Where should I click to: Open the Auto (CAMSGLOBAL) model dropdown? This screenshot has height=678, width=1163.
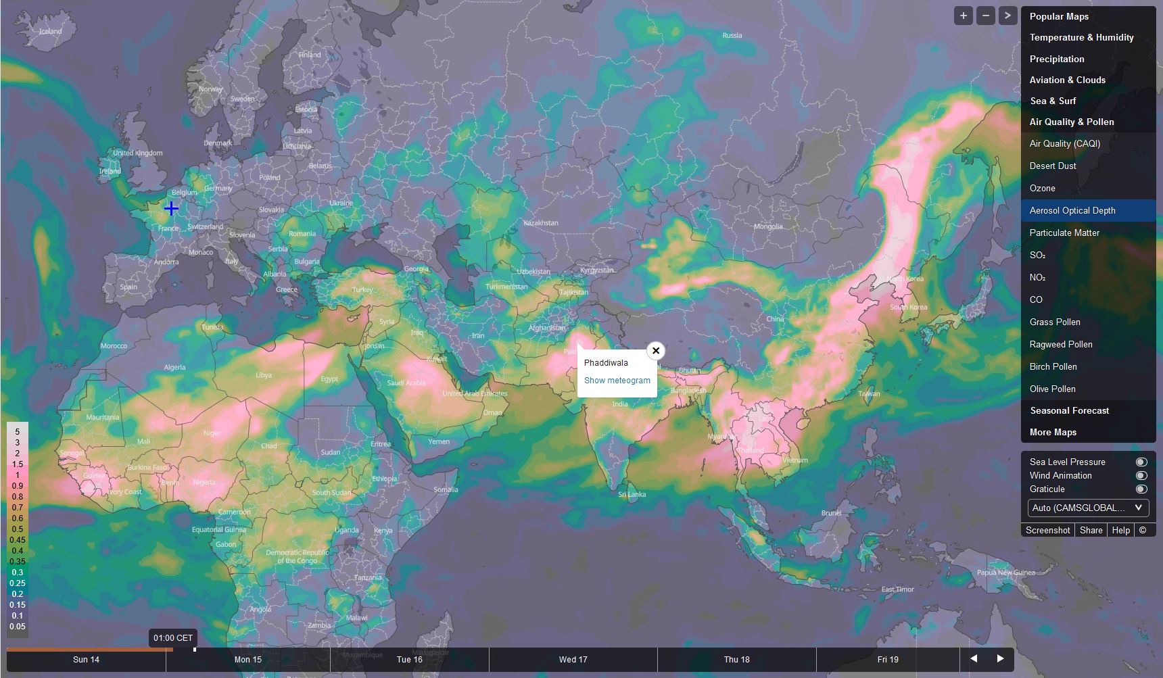pyautogui.click(x=1087, y=508)
